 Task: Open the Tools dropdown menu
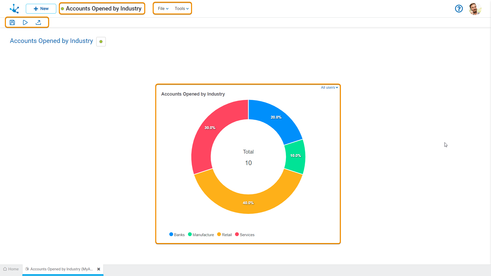pyautogui.click(x=182, y=8)
